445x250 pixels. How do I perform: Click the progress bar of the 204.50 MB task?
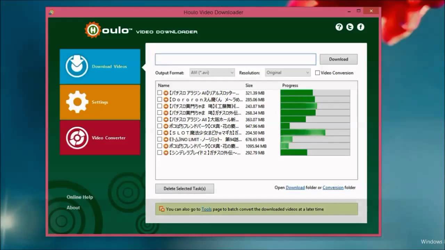[x=315, y=133]
